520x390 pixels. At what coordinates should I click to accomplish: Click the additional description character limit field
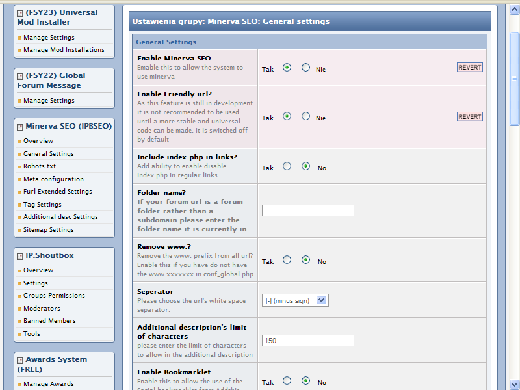(307, 341)
